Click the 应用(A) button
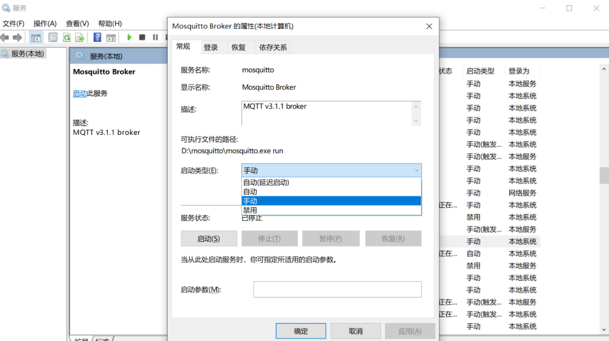The height and width of the screenshot is (341, 609). tap(410, 331)
